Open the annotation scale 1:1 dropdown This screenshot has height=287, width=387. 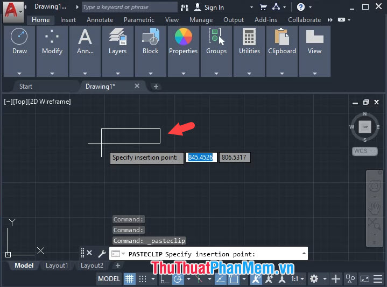298,279
